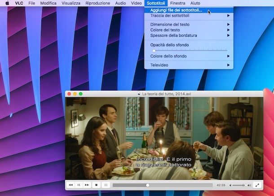Close the Sottotitoli menu via its title

156,3
